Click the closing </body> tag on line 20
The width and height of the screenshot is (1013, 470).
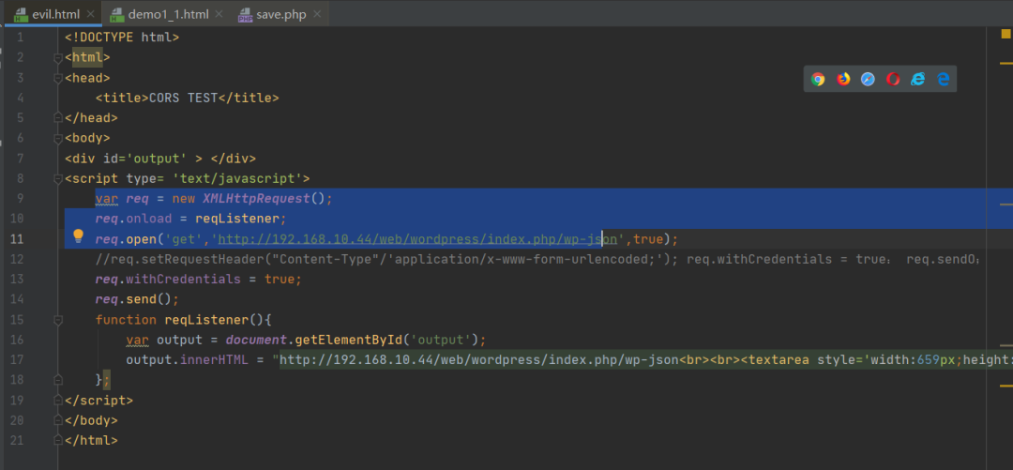coord(91,420)
